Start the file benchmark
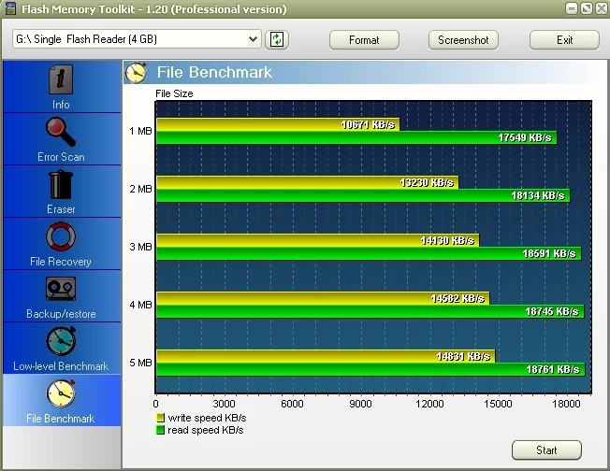Screen dimensions: 610x471 546,450
